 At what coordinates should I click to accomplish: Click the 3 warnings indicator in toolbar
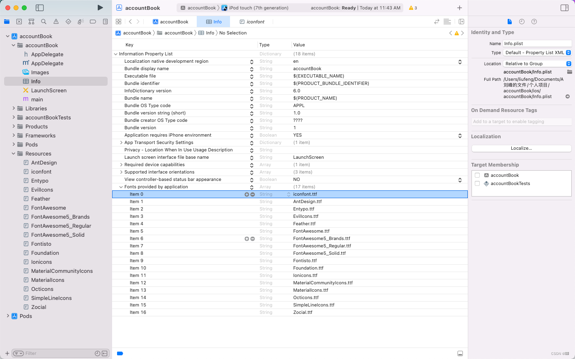413,8
